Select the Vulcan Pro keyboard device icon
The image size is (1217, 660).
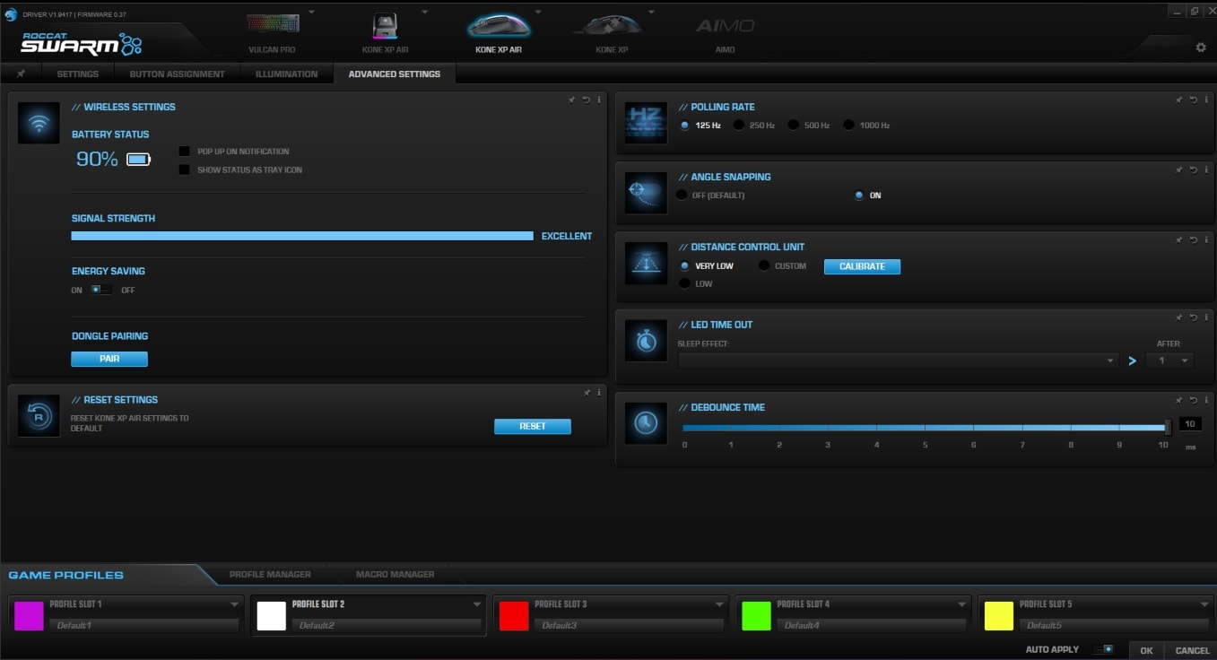pyautogui.click(x=273, y=24)
